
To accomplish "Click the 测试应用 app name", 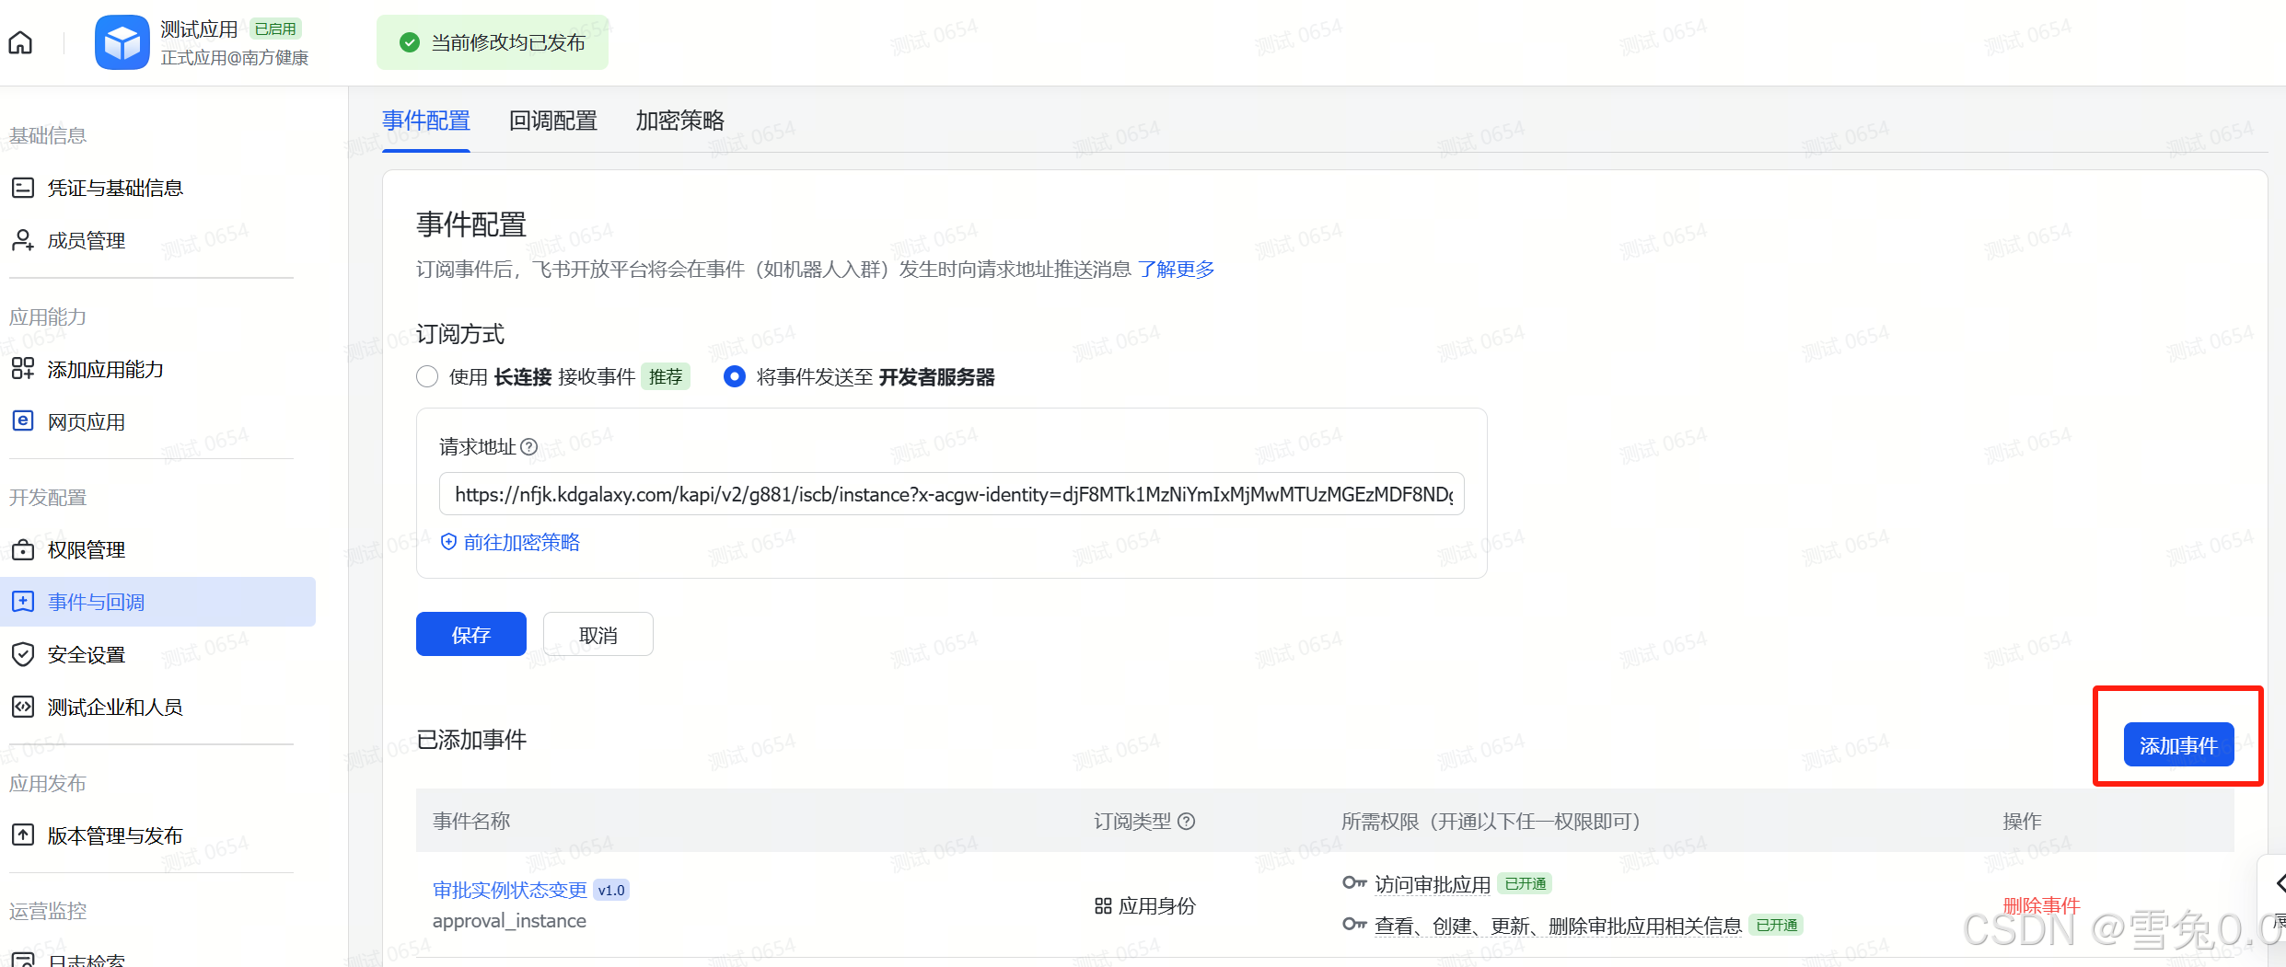I will 199,29.
